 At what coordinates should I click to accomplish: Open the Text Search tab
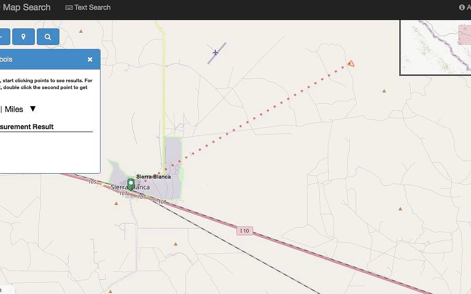click(x=88, y=7)
